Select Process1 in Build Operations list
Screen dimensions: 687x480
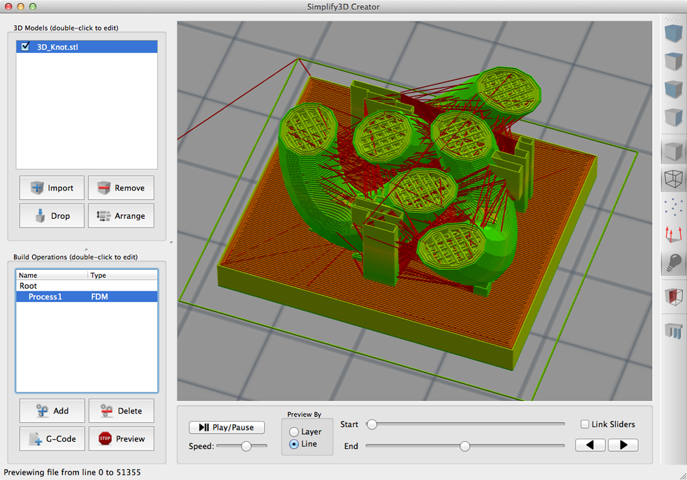pyautogui.click(x=45, y=297)
